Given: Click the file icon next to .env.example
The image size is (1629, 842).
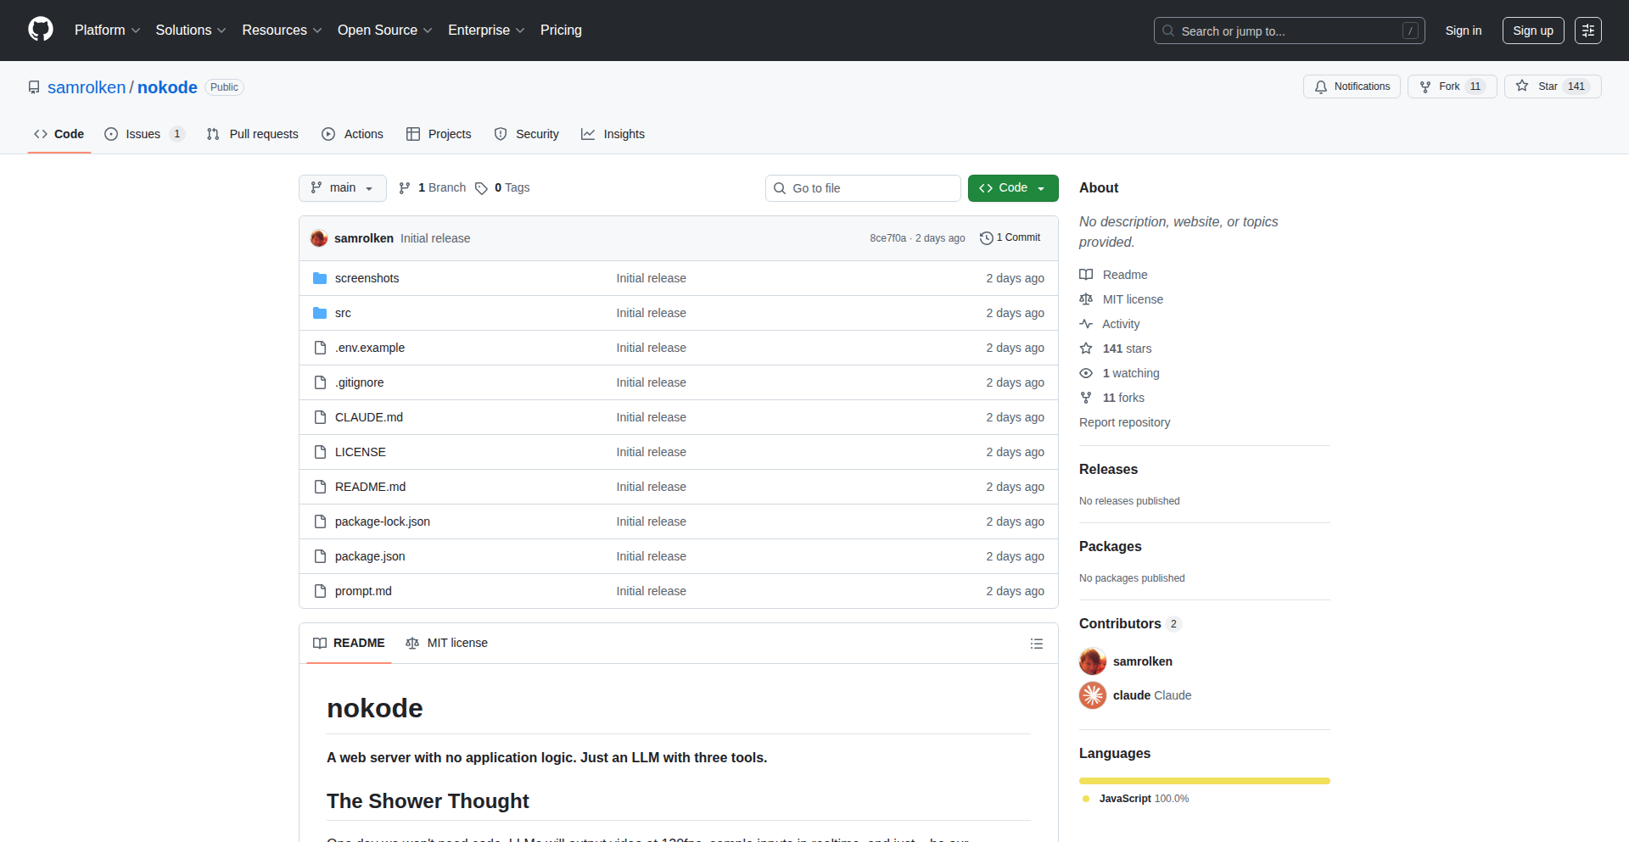Looking at the screenshot, I should tap(320, 348).
